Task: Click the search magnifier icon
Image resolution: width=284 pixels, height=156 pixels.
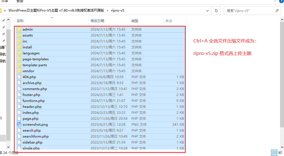Action: pos(277,10)
